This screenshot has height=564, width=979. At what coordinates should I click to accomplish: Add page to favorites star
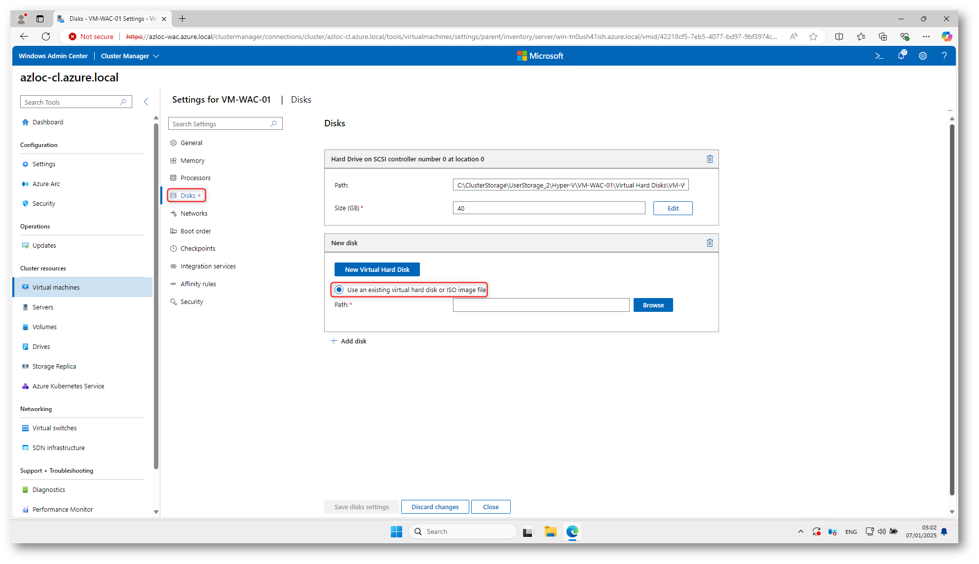tap(813, 37)
